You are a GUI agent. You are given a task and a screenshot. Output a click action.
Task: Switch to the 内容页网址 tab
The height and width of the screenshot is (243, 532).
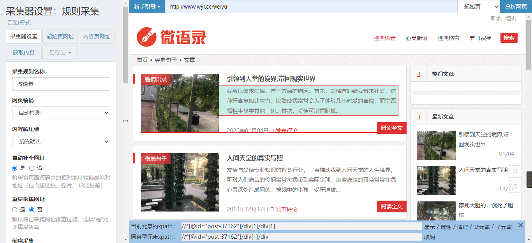pyautogui.click(x=97, y=37)
